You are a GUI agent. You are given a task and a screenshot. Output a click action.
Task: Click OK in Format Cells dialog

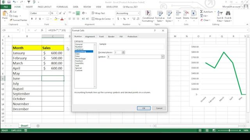tap(144, 108)
